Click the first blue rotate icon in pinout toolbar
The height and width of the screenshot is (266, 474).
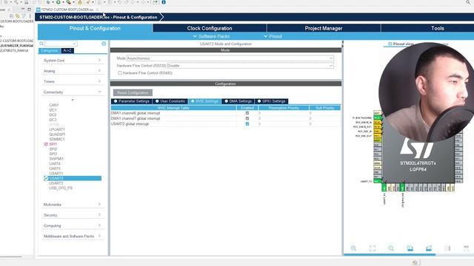(410, 248)
